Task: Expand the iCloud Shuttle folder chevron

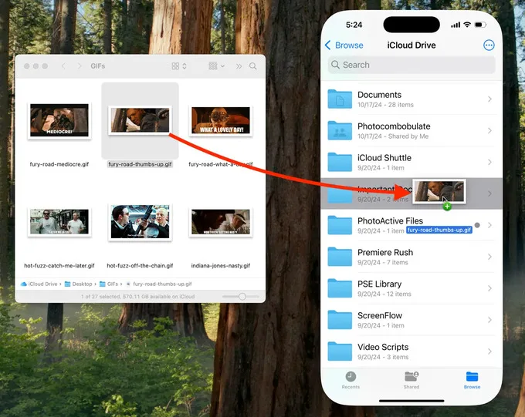Action: pyautogui.click(x=489, y=162)
